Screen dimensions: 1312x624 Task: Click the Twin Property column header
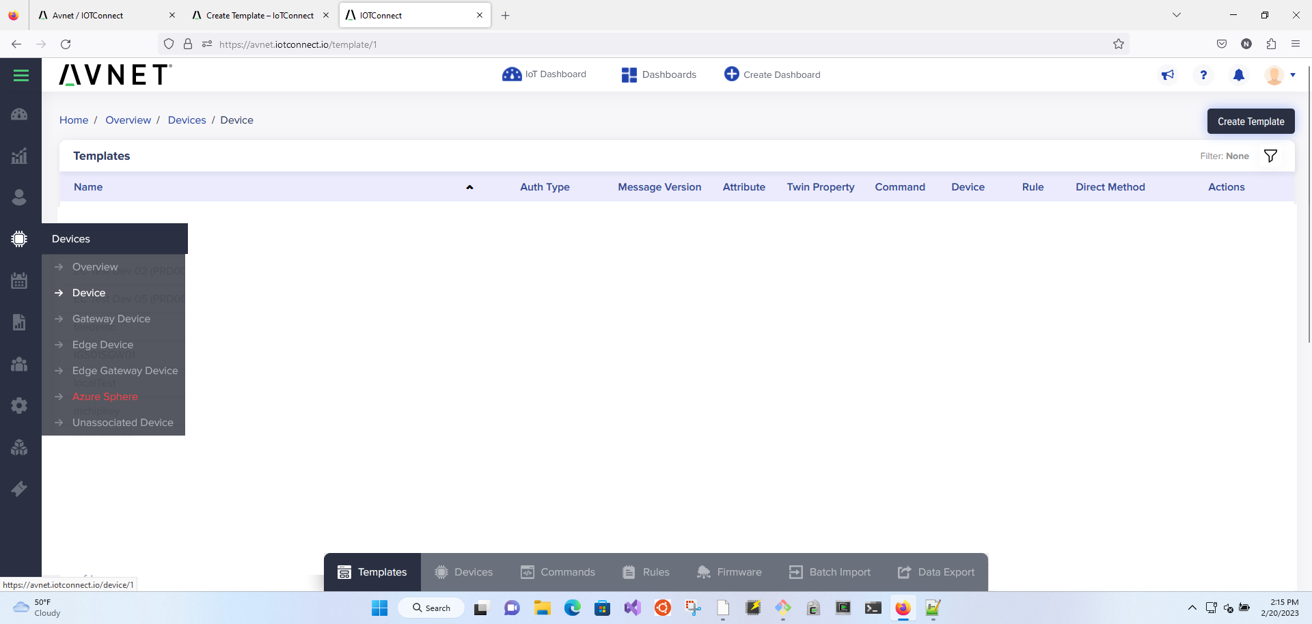(x=821, y=187)
